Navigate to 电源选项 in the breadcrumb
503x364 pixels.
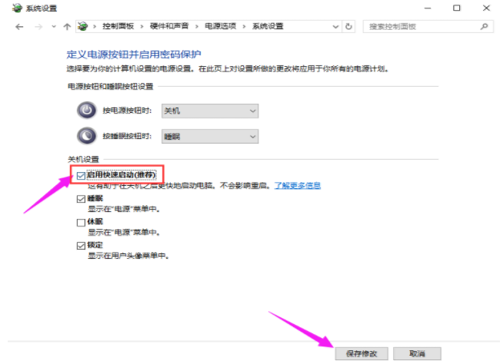pos(217,26)
